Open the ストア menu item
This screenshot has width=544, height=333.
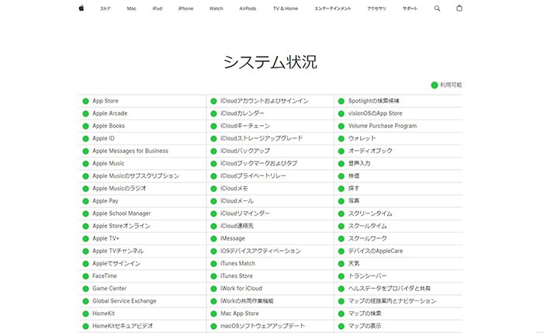(x=105, y=9)
